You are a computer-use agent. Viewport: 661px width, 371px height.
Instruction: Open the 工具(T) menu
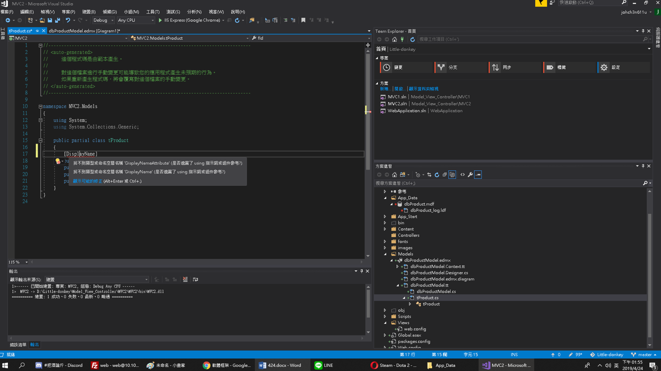tap(153, 12)
